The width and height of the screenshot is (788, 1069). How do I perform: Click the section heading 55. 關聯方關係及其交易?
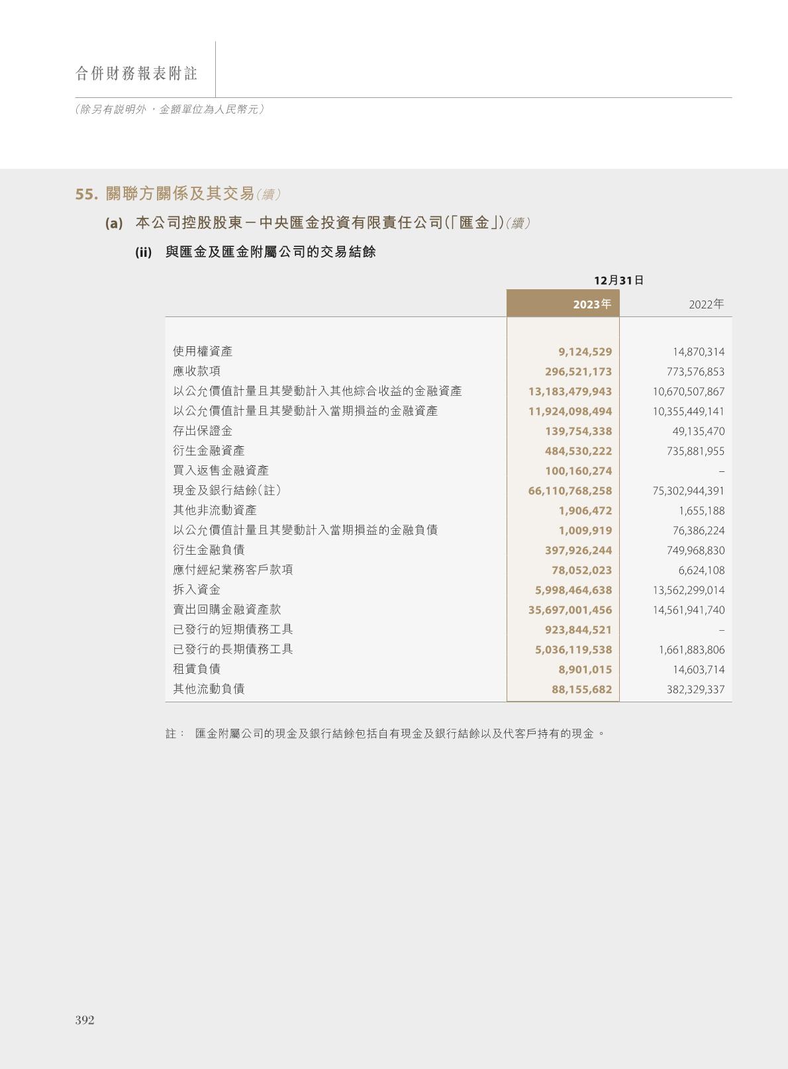tap(179, 194)
